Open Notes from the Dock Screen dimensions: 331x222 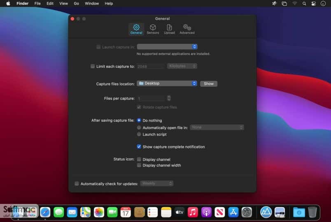point(166,212)
